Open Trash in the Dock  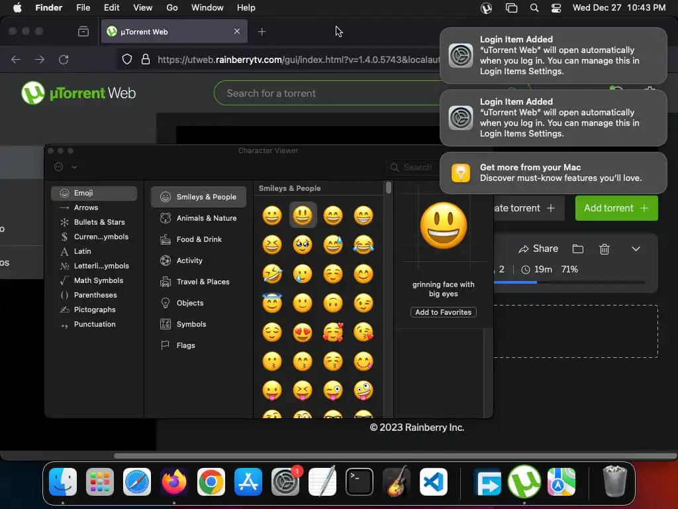point(614,482)
